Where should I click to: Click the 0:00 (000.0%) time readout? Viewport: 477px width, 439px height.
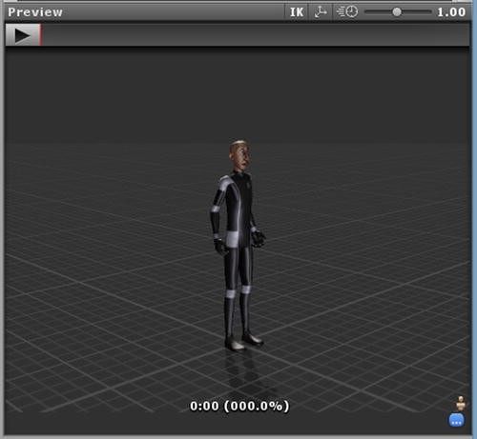tap(239, 406)
